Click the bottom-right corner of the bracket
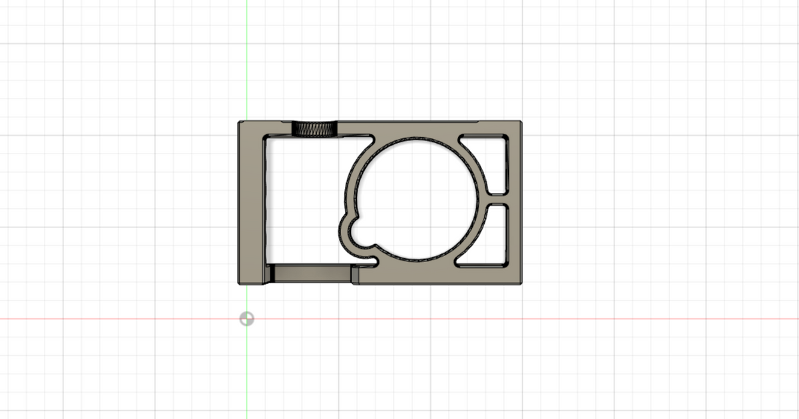Image resolution: width=799 pixels, height=419 pixels. 521,283
